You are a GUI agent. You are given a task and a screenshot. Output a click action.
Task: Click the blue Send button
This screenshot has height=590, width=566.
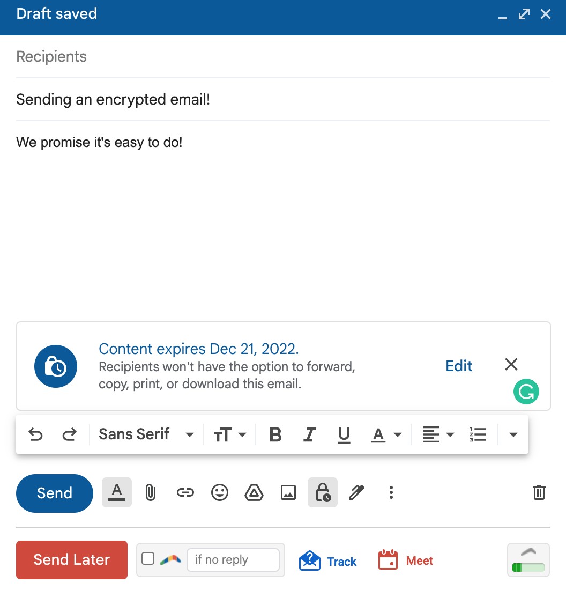[x=55, y=493]
